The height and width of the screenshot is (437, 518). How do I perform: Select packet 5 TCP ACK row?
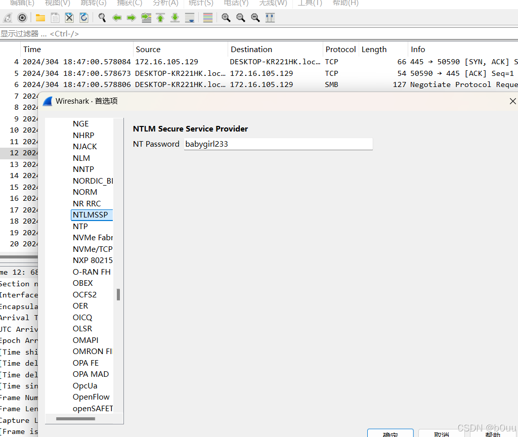click(259, 73)
